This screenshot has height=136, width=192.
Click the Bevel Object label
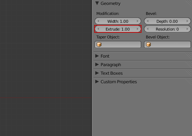(x=158, y=37)
